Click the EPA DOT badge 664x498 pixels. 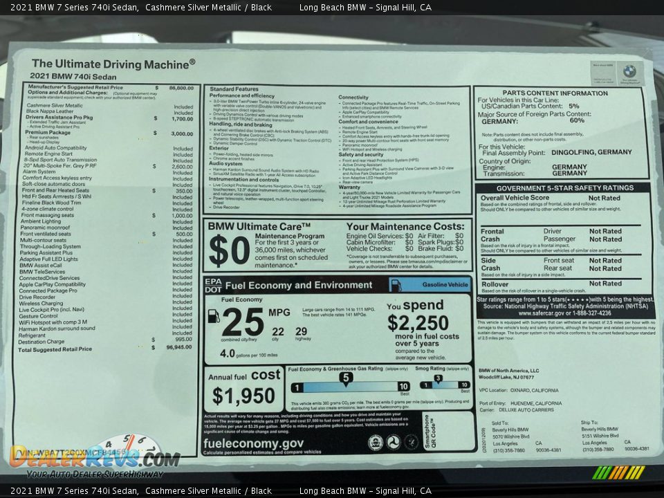213,286
